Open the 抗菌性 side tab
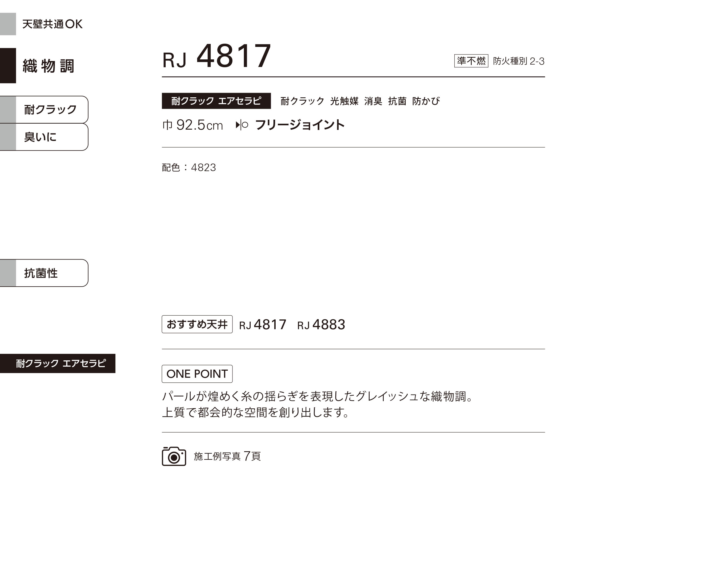This screenshot has width=715, height=570. pos(44,273)
